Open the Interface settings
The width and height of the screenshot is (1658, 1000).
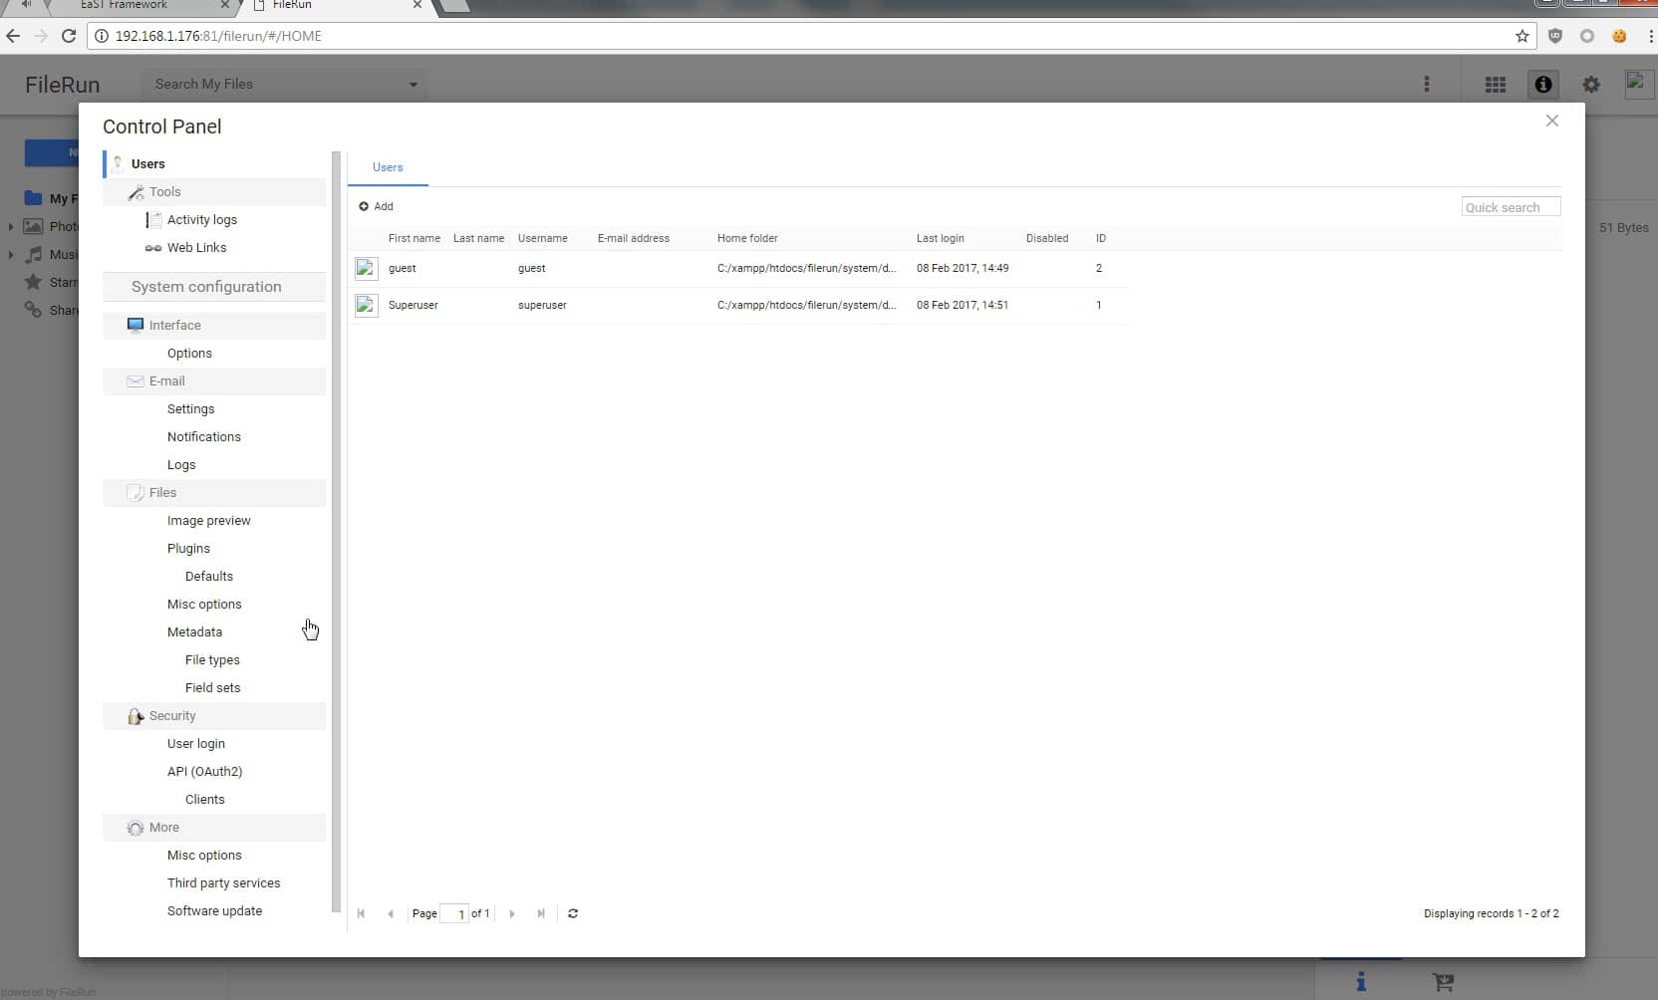(x=175, y=325)
